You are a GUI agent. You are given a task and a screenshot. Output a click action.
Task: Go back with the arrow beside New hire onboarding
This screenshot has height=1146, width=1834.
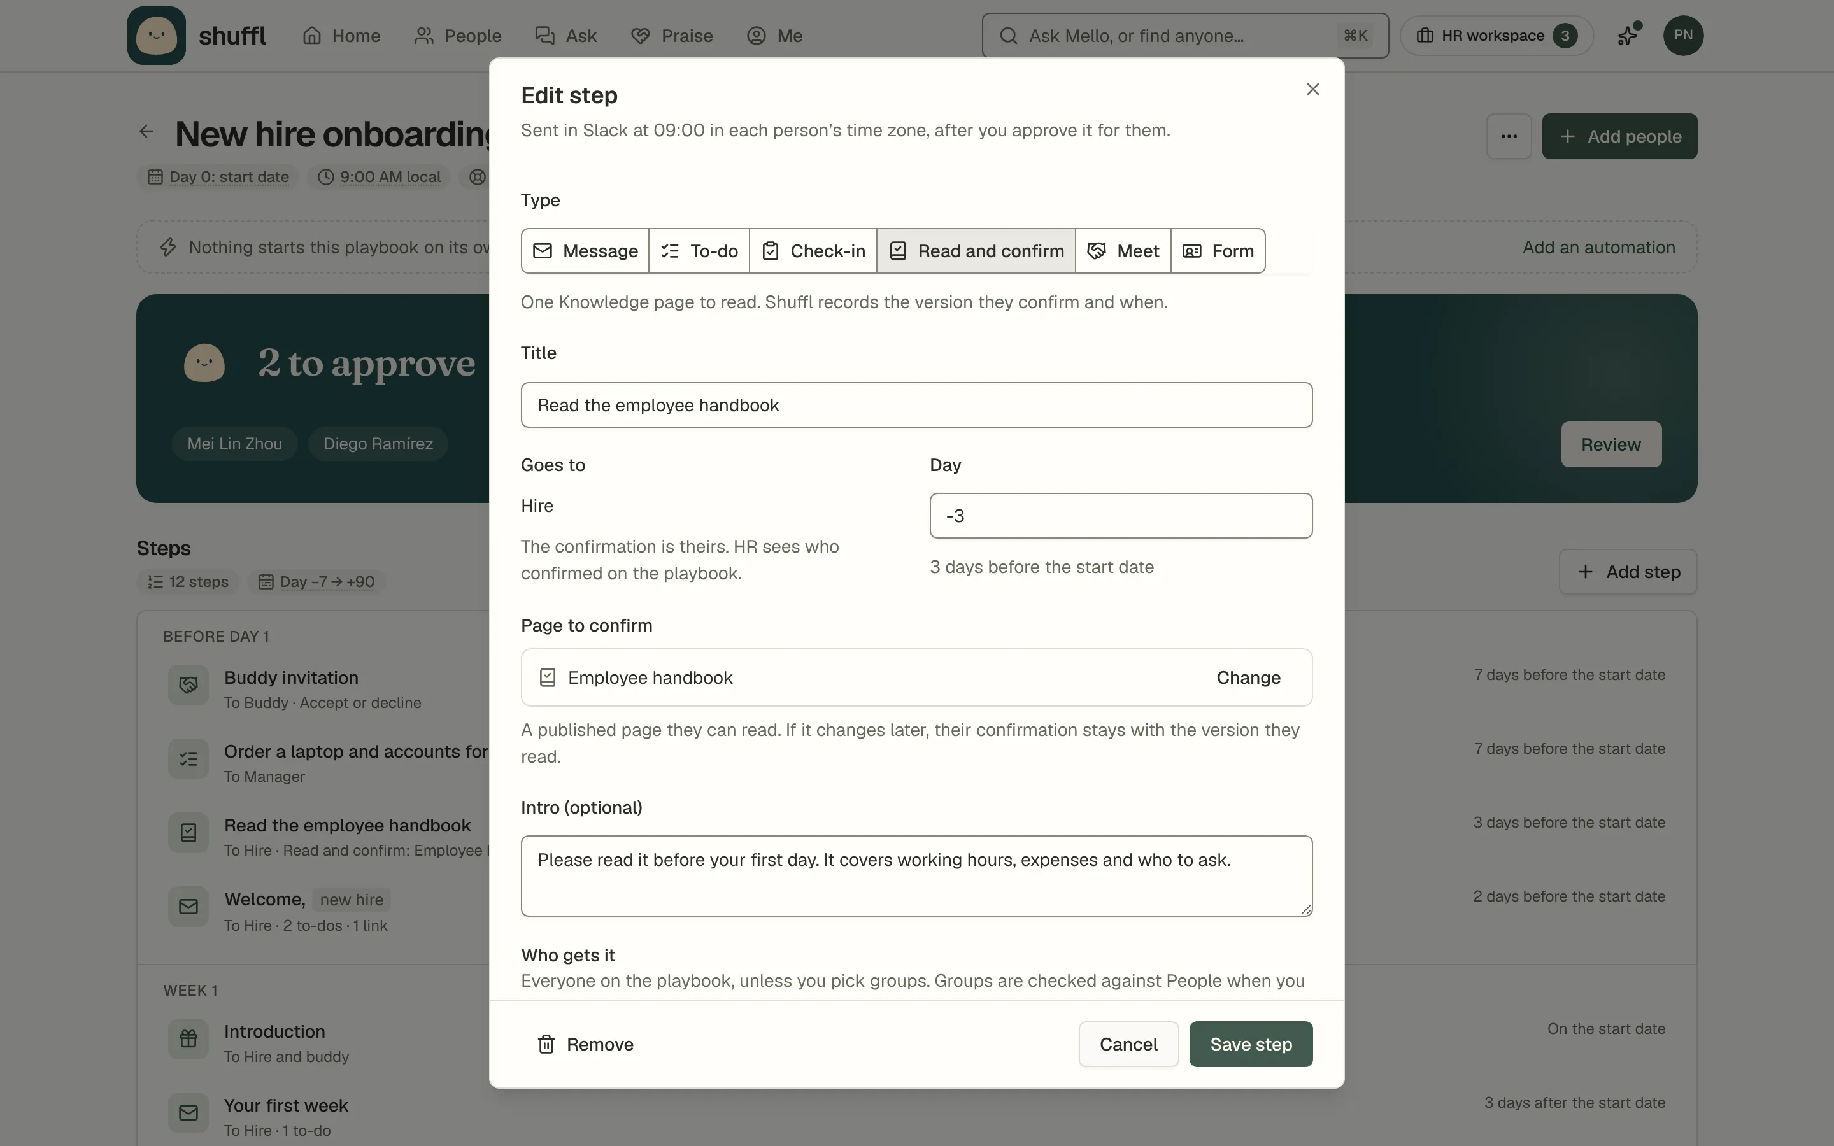pyautogui.click(x=146, y=132)
